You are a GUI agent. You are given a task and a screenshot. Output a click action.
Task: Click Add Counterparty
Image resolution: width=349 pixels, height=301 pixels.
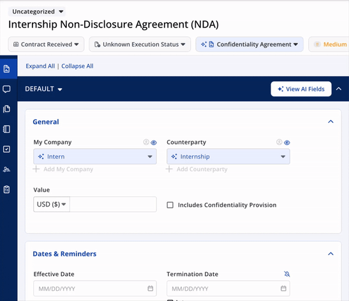(x=197, y=169)
